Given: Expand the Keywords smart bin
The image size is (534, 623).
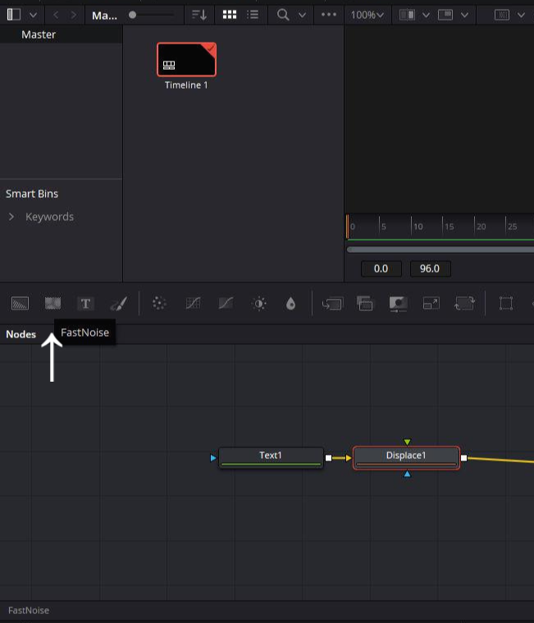Looking at the screenshot, I should point(11,217).
